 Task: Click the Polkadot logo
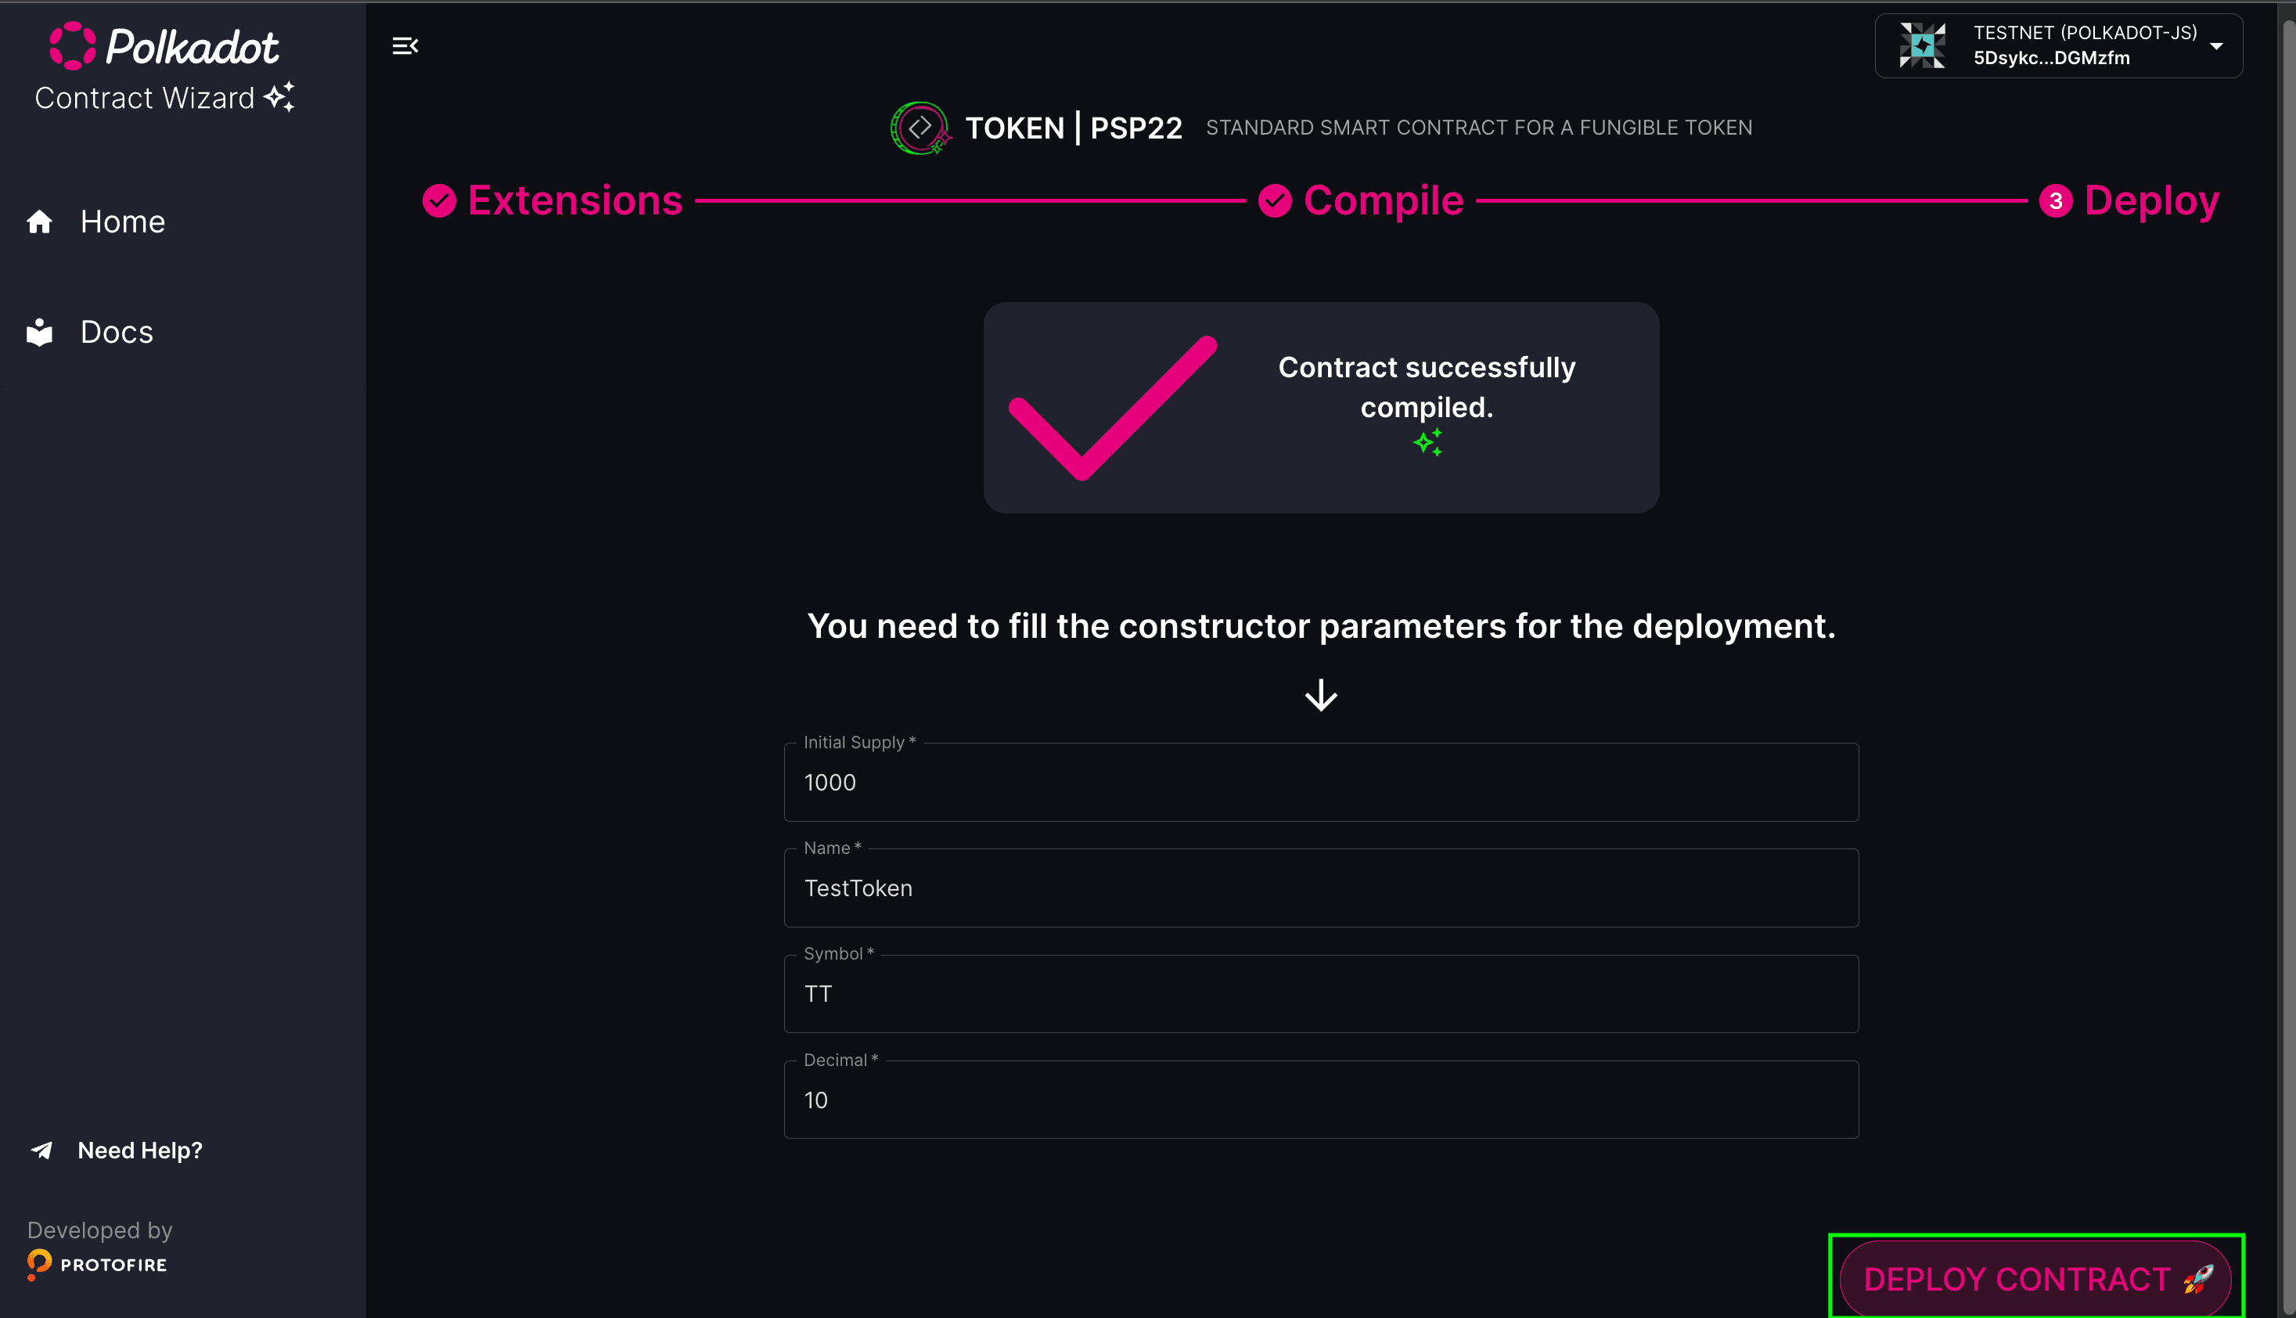(163, 46)
